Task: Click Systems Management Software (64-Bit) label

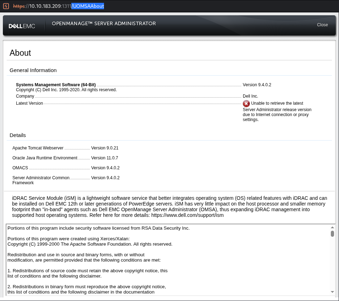Action: (x=56, y=85)
